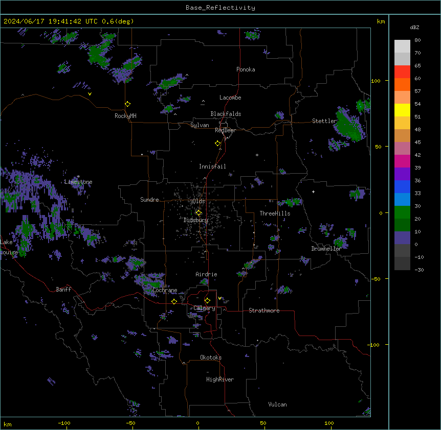Select the ThreeHills label
Screen dimensions: 441x430
pos(275,213)
